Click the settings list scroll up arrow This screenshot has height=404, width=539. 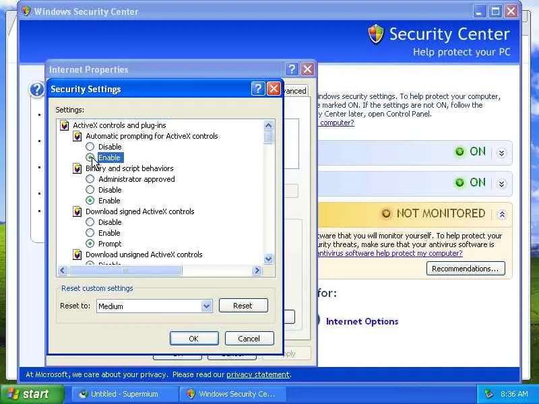268,125
